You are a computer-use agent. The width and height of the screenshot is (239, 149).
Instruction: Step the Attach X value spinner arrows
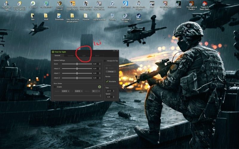[x=100, y=69]
